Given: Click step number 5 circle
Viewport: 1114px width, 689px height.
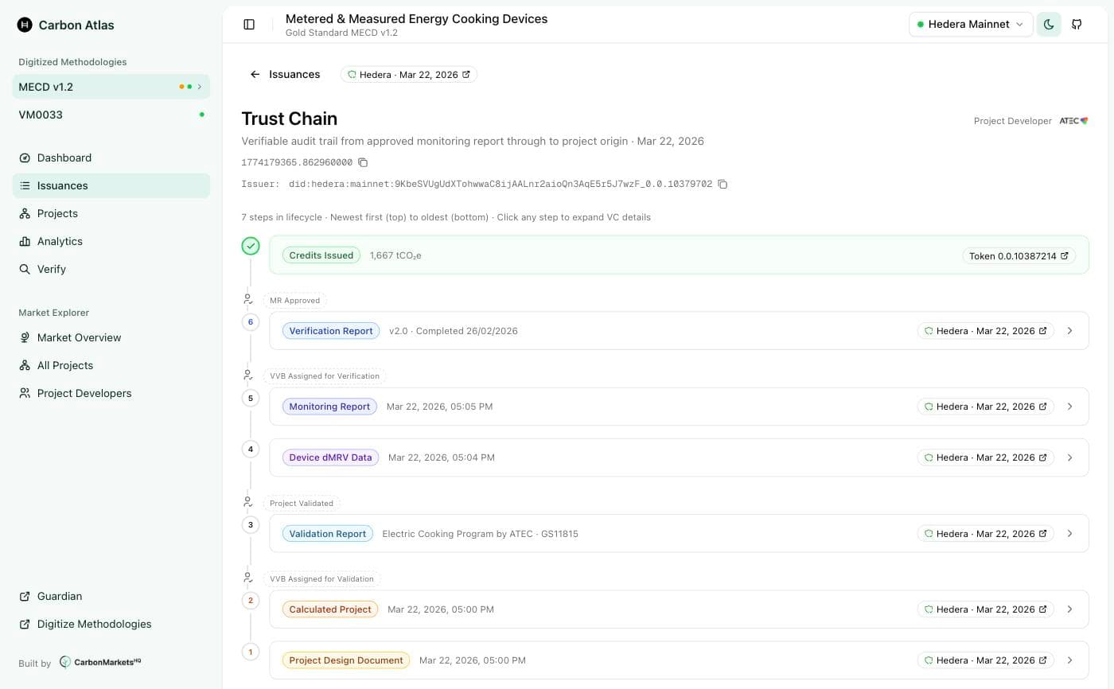Looking at the screenshot, I should click(251, 398).
